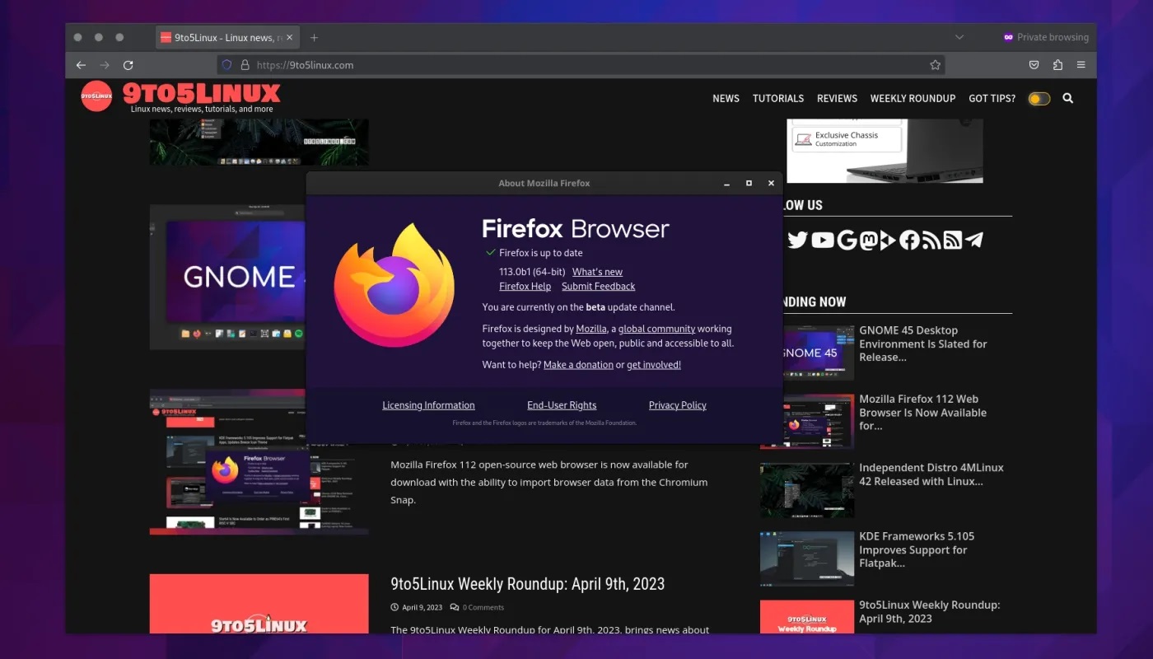Open the Privacy Policy link
The image size is (1153, 659).
click(677, 405)
